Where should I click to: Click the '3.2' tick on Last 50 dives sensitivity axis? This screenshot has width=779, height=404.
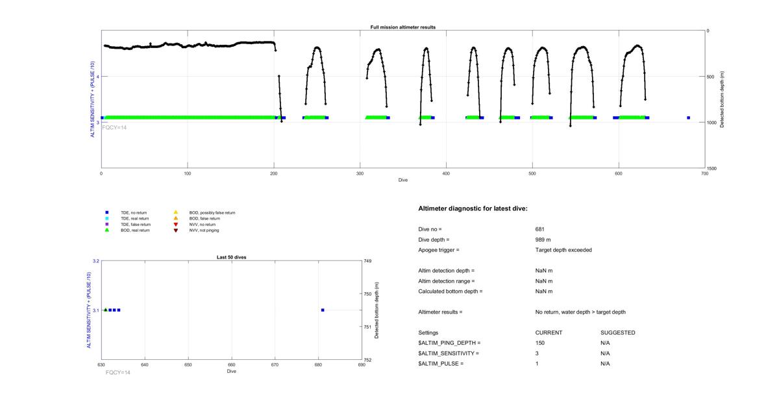pyautogui.click(x=95, y=261)
